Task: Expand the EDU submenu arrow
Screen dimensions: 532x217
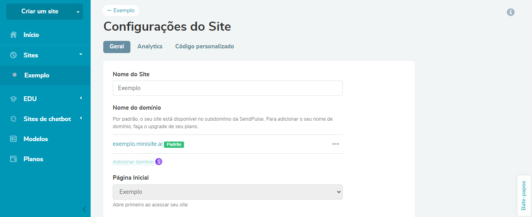Action: click(81, 98)
